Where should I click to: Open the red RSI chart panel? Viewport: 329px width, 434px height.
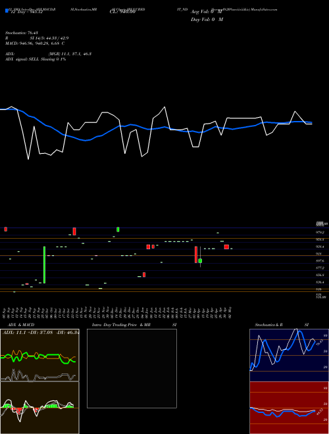click(x=289, y=408)
